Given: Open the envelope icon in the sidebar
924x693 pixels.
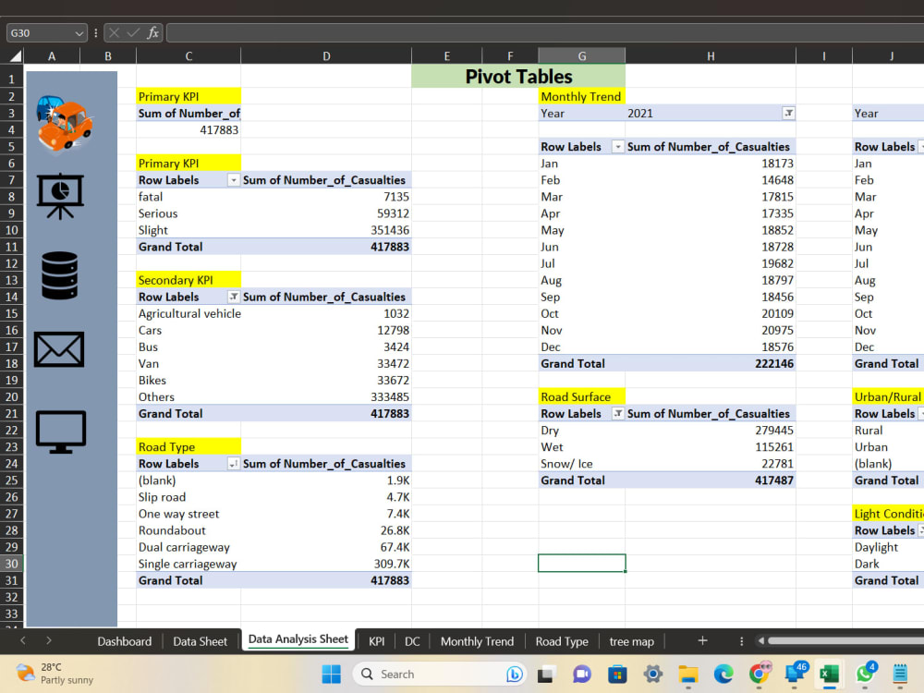Looking at the screenshot, I should (x=58, y=349).
